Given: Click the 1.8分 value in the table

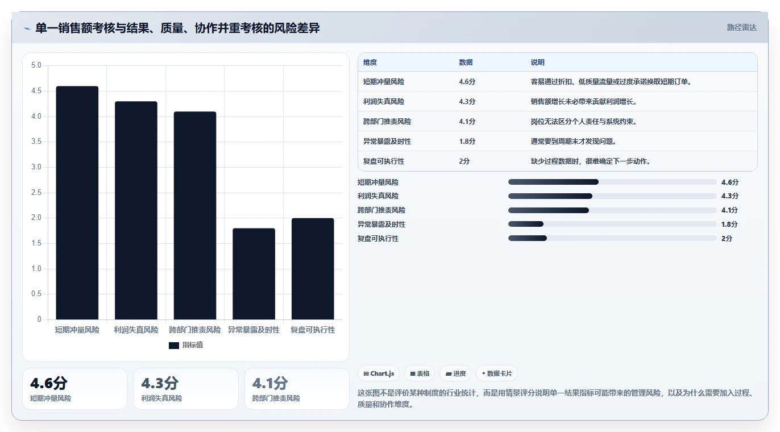Looking at the screenshot, I should click(467, 142).
